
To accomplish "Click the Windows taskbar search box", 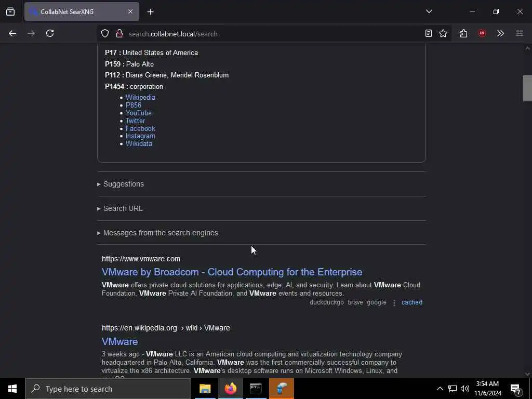I will [x=108, y=389].
